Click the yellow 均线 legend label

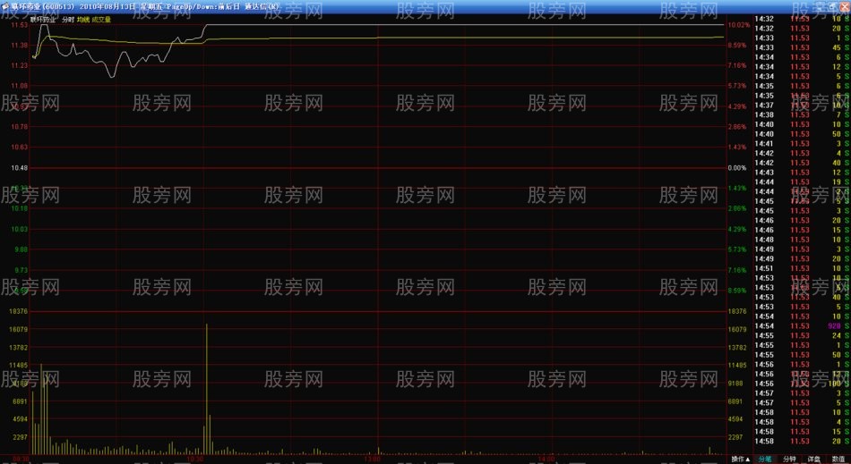(x=83, y=20)
